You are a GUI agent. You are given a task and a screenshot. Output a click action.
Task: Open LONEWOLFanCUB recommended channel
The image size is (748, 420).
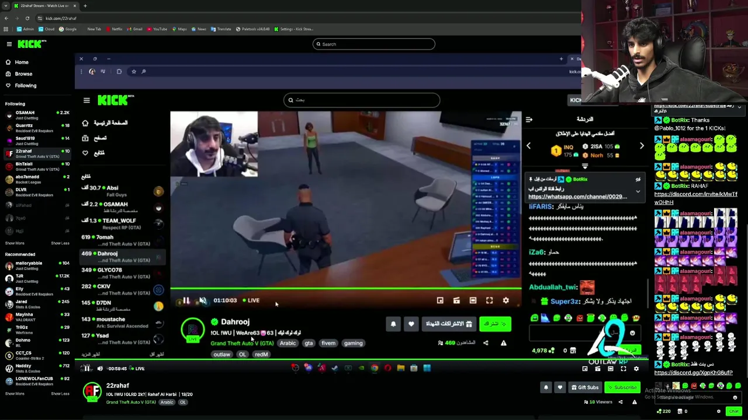coord(37,381)
